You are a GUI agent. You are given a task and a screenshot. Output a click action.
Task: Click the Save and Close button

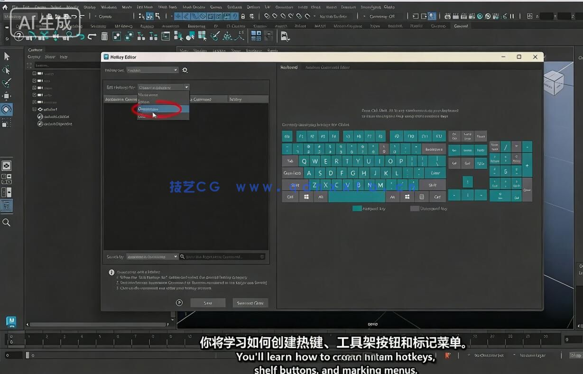(x=250, y=302)
